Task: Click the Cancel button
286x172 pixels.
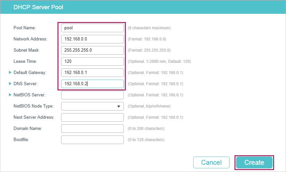Action: pyautogui.click(x=211, y=162)
